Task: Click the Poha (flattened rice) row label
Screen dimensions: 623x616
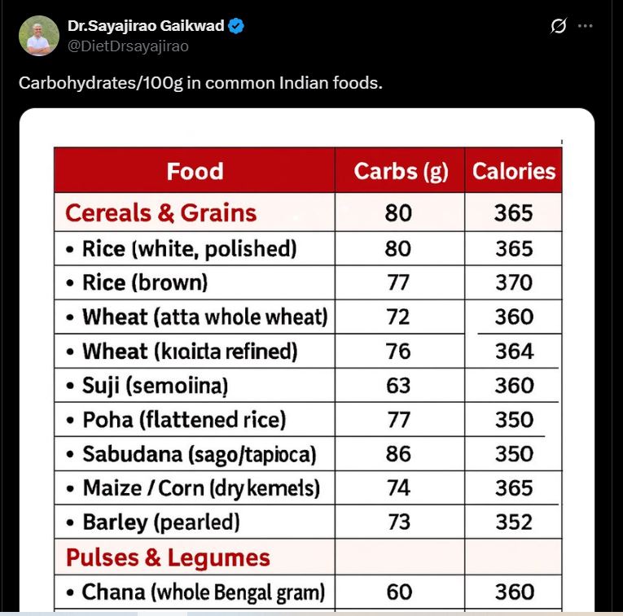Action: 184,420
